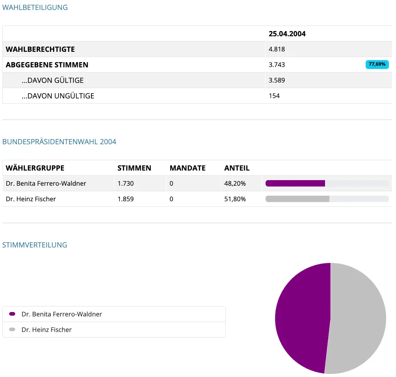Select the share value 51,80%
396x377 pixels.
point(235,199)
